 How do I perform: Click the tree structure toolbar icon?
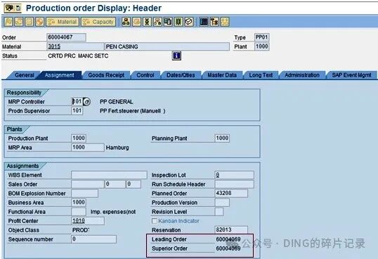(x=214, y=22)
